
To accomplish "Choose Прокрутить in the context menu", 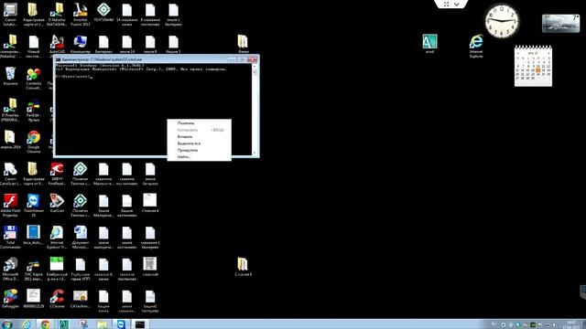I will pos(200,150).
